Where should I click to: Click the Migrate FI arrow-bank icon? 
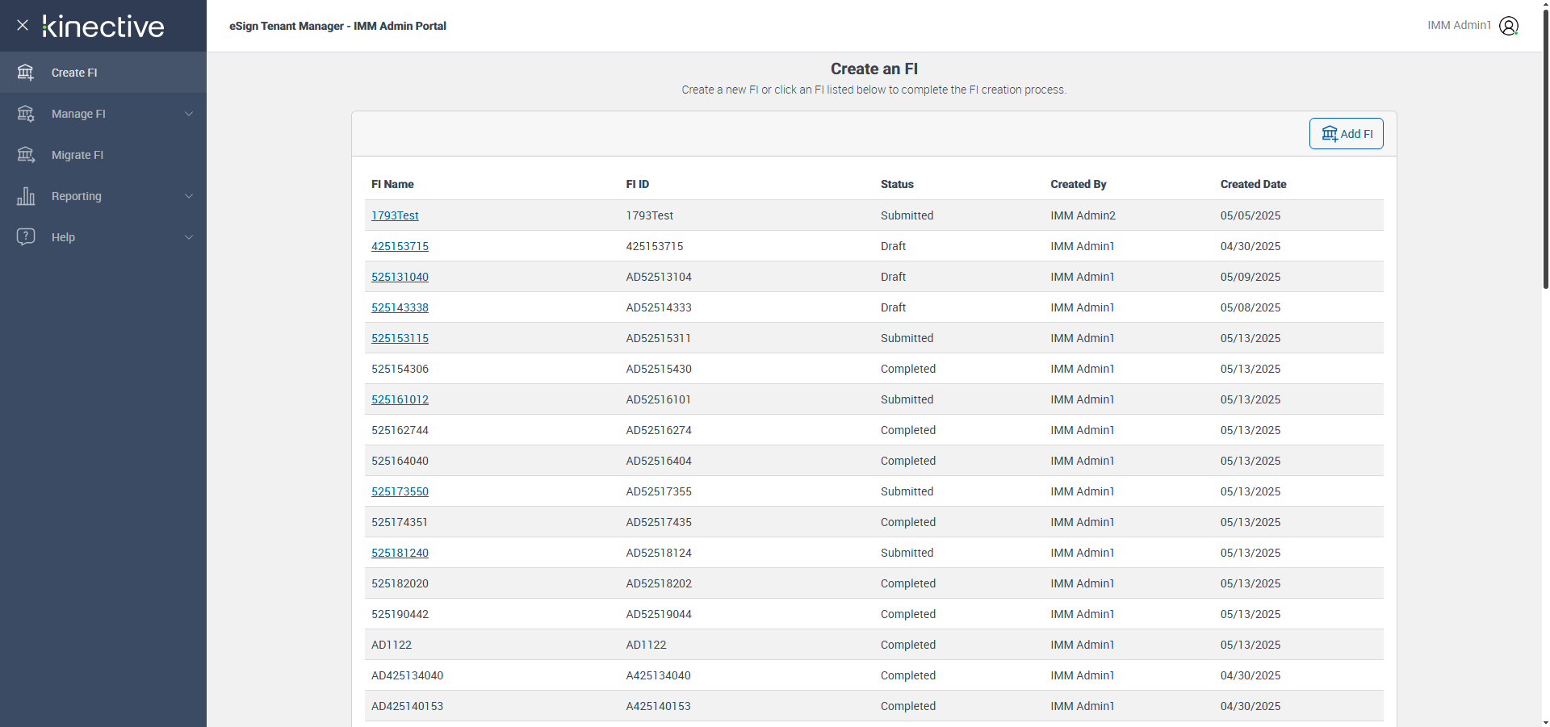(26, 155)
